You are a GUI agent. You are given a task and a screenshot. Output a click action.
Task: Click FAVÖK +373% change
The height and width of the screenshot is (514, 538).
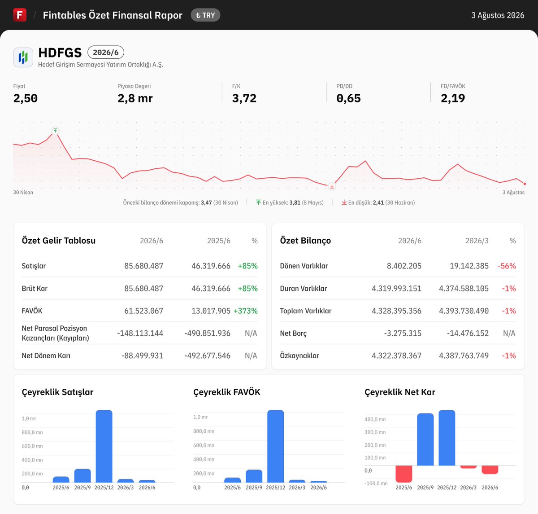pos(246,311)
